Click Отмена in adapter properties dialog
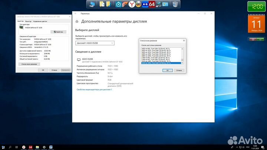Viewport: 267px width, 150px height. pyautogui.click(x=54, y=70)
